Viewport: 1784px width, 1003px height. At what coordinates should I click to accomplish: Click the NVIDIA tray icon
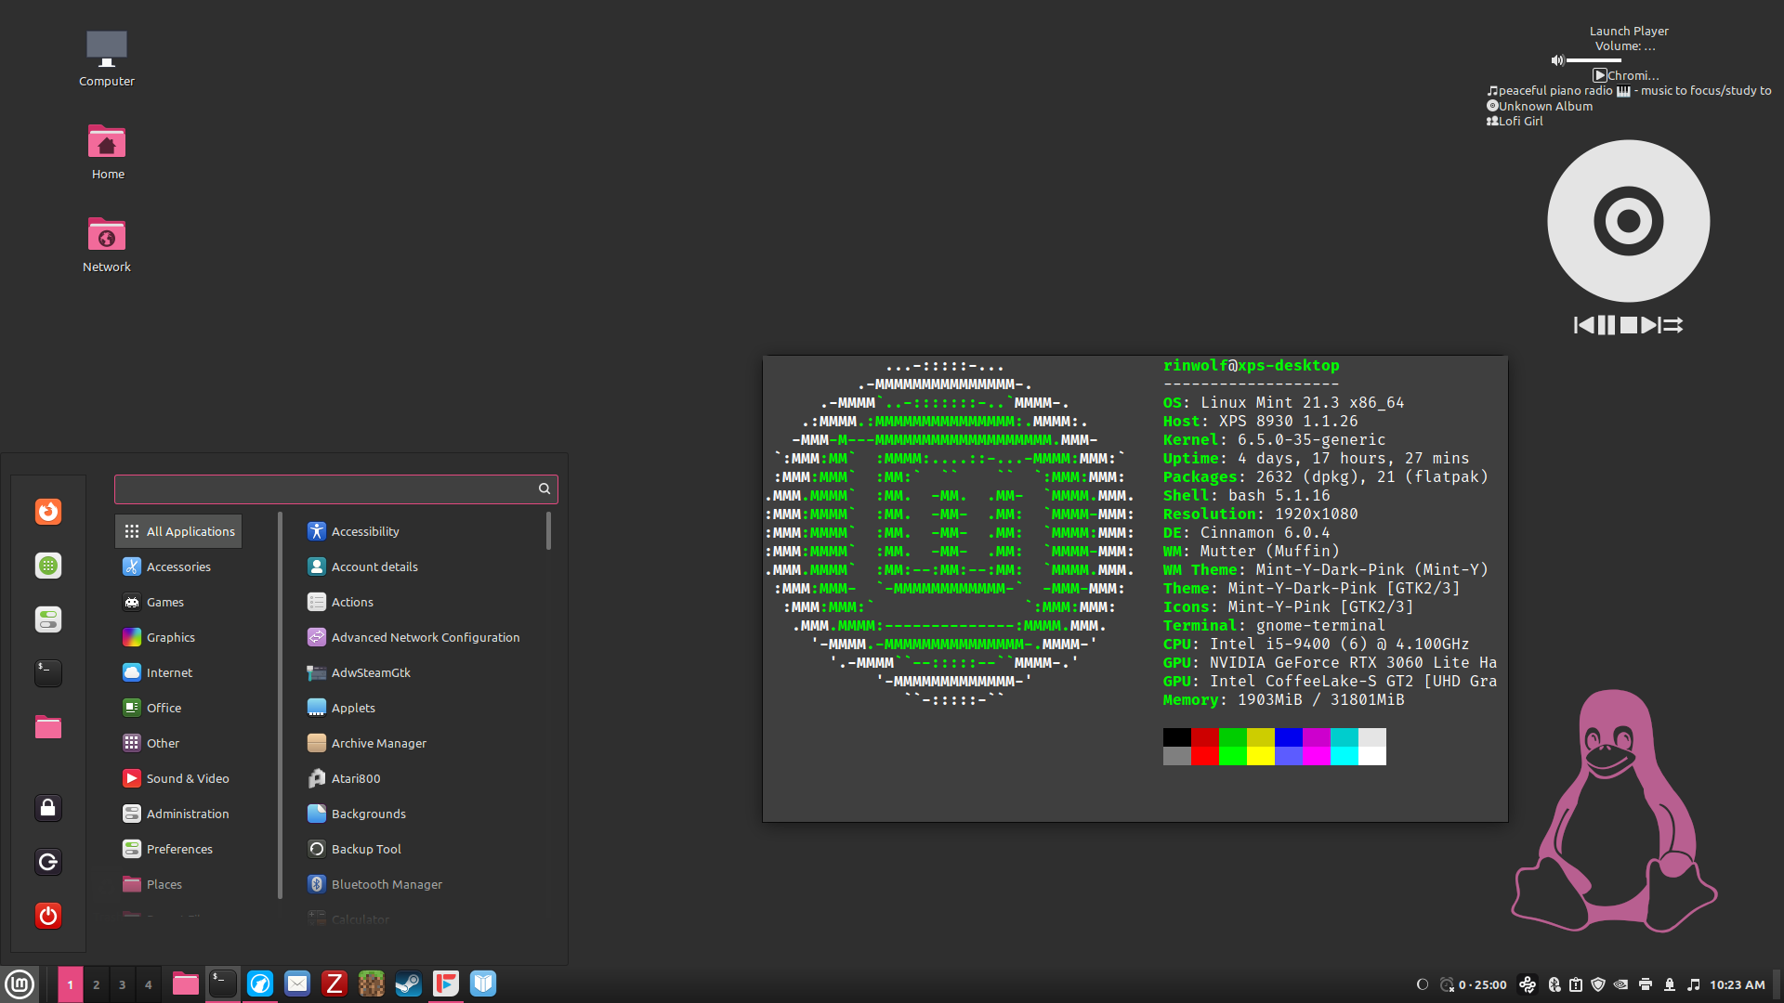(1621, 984)
